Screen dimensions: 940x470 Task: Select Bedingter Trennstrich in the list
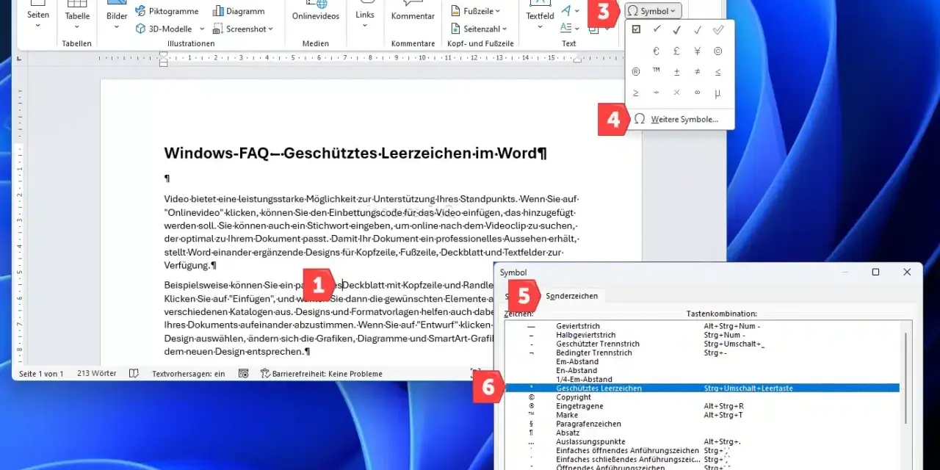coord(702,352)
